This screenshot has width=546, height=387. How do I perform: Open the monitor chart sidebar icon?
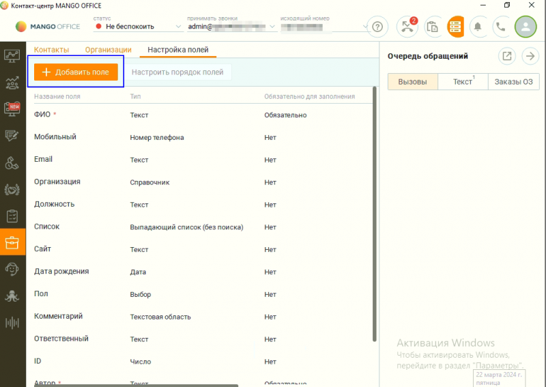tap(12, 55)
